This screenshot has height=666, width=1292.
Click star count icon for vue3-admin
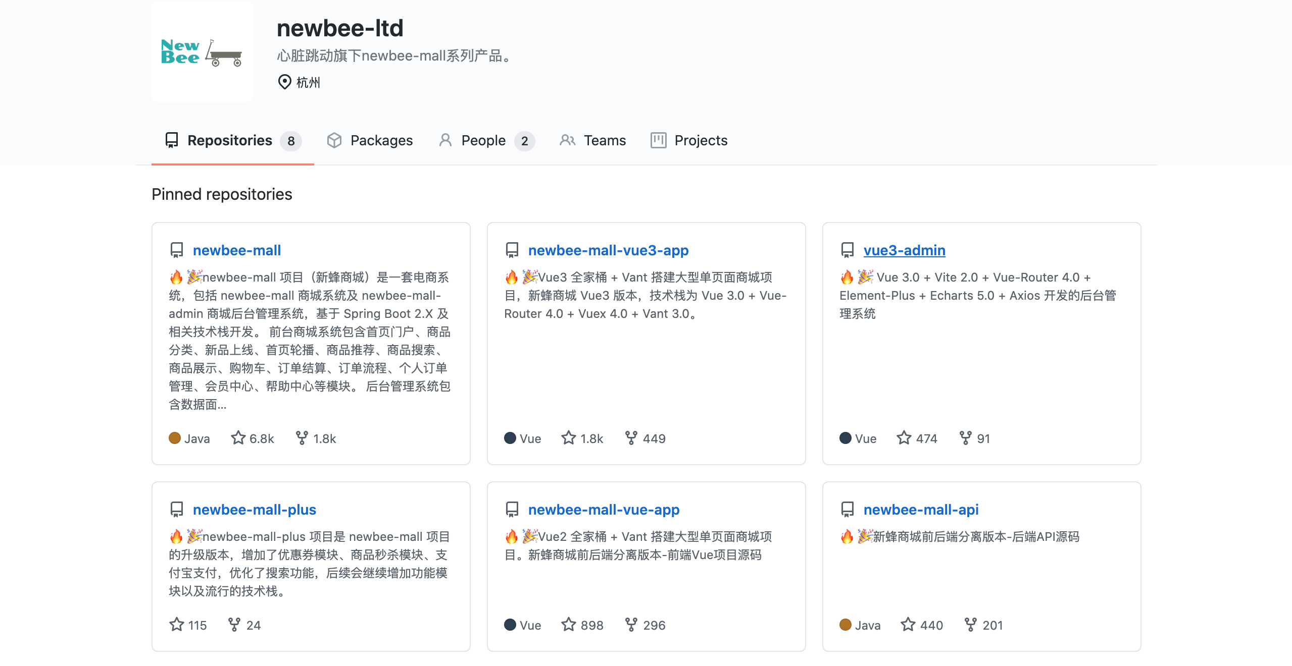coord(904,438)
